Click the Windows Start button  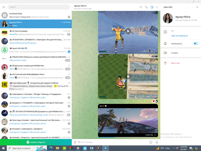pos(3,148)
